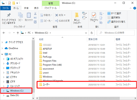This screenshot has height=100, width=137.
Task: Open recent locations dropdown by Forward arrow
Action: pyautogui.click(x=14, y=33)
